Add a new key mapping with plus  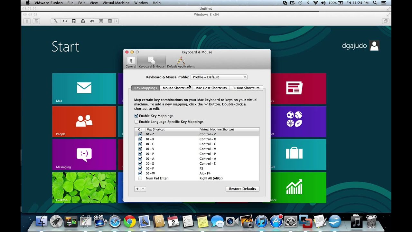click(x=137, y=189)
